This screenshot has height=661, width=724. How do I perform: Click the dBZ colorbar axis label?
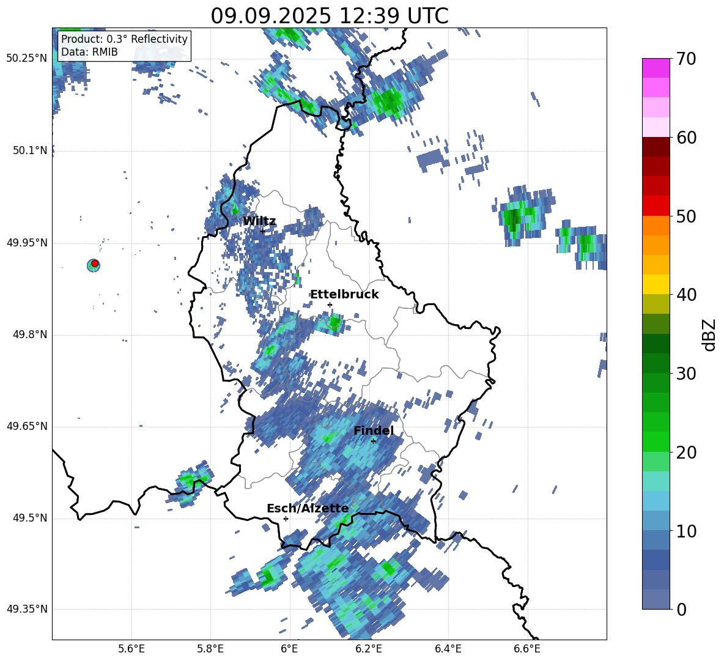[x=710, y=334]
